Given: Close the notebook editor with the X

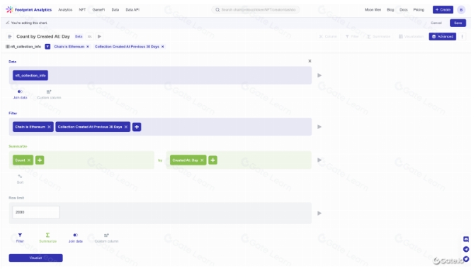Looking at the screenshot, I should [x=310, y=61].
